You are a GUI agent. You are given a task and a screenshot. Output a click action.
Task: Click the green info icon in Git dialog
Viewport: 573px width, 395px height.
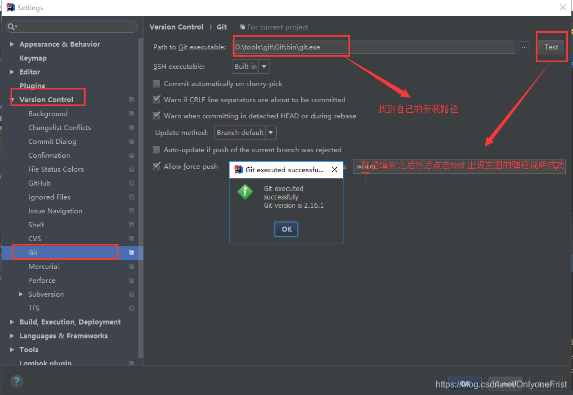coord(245,192)
